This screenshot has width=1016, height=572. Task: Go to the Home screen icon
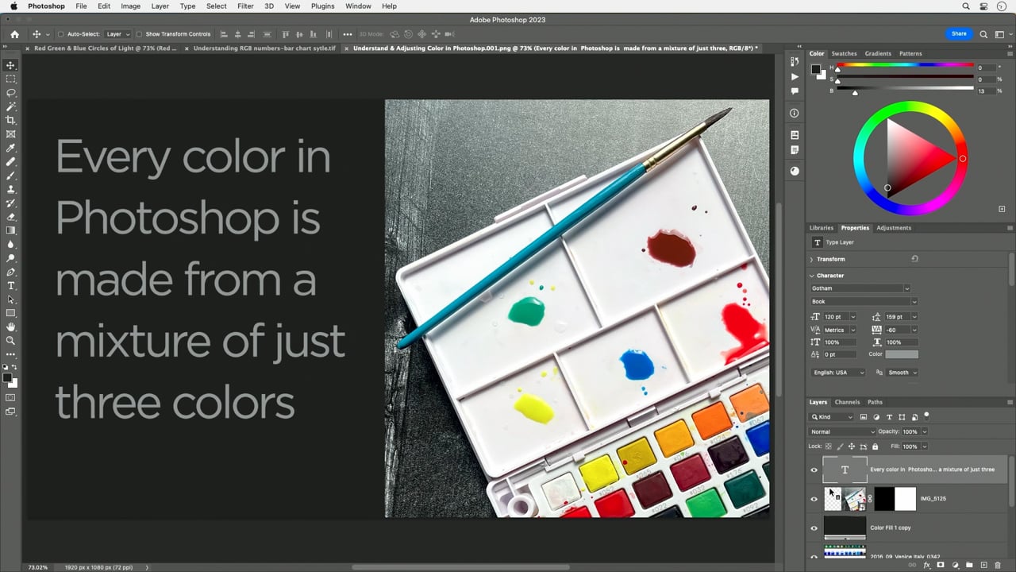pos(14,34)
